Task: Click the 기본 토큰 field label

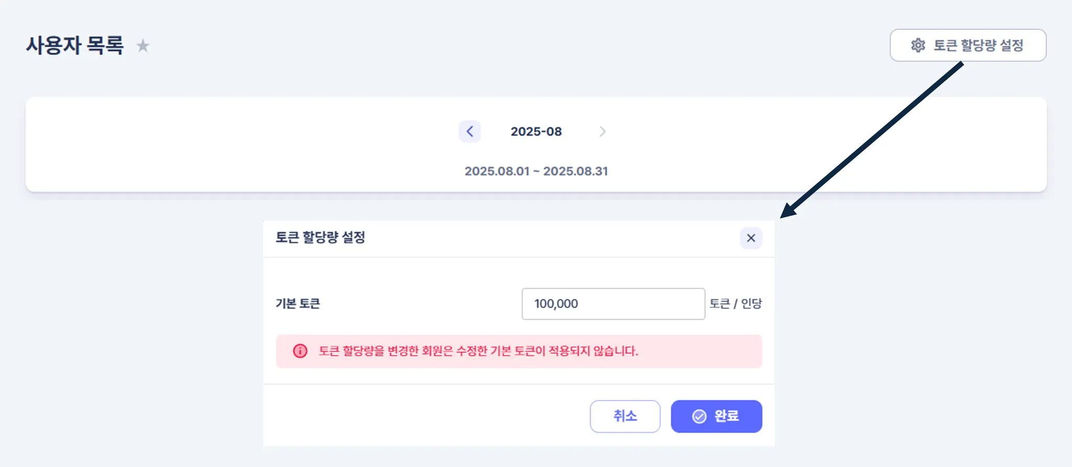Action: tap(298, 304)
